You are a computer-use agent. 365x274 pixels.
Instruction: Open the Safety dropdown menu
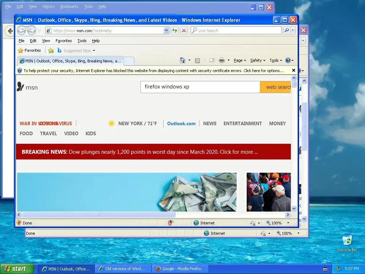coord(258,60)
